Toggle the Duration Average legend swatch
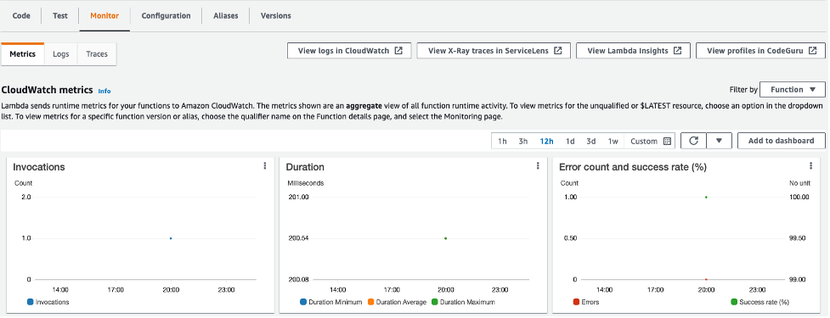830x318 pixels. tap(371, 302)
